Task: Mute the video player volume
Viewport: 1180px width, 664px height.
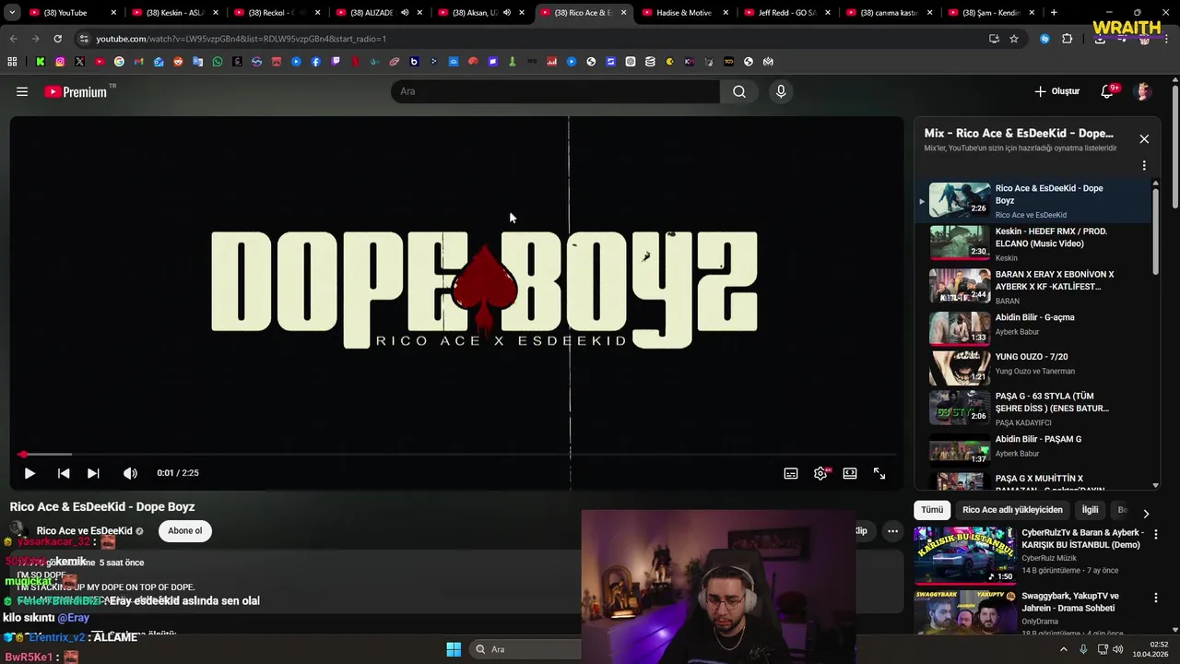Action: [130, 473]
